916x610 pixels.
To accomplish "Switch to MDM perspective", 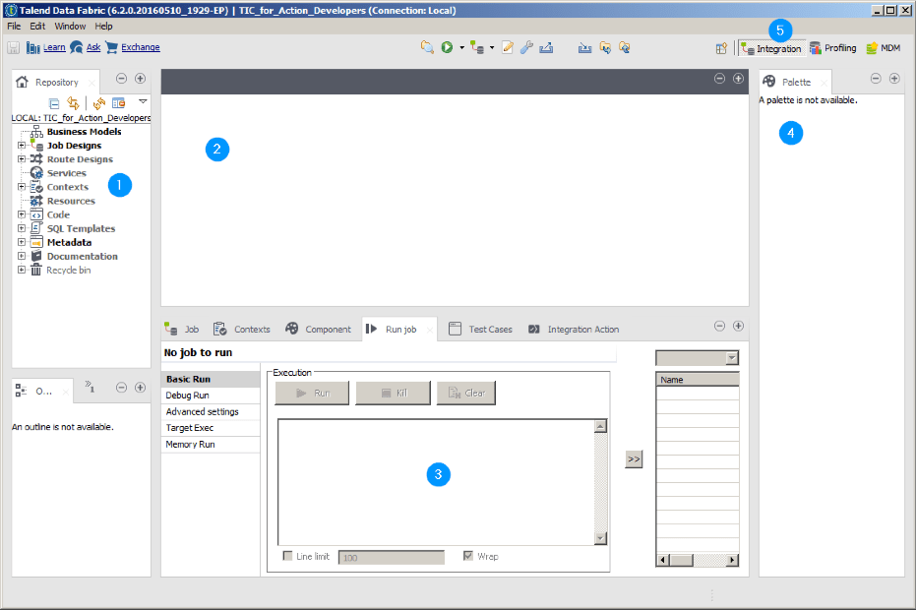I will [884, 48].
